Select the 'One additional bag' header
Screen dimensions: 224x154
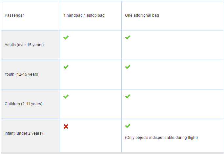tap(142, 15)
